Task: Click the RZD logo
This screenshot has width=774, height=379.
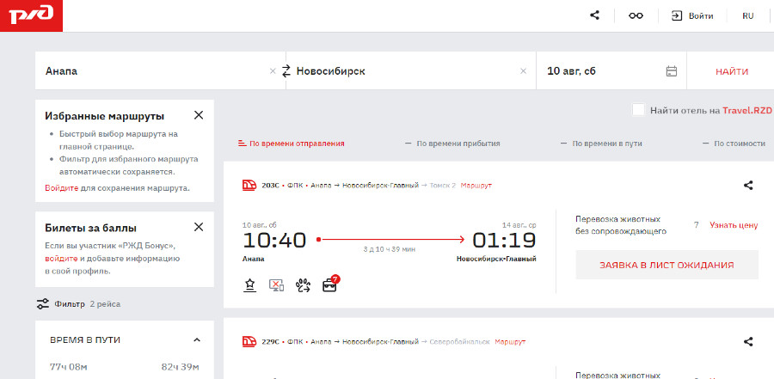Action: coord(30,15)
